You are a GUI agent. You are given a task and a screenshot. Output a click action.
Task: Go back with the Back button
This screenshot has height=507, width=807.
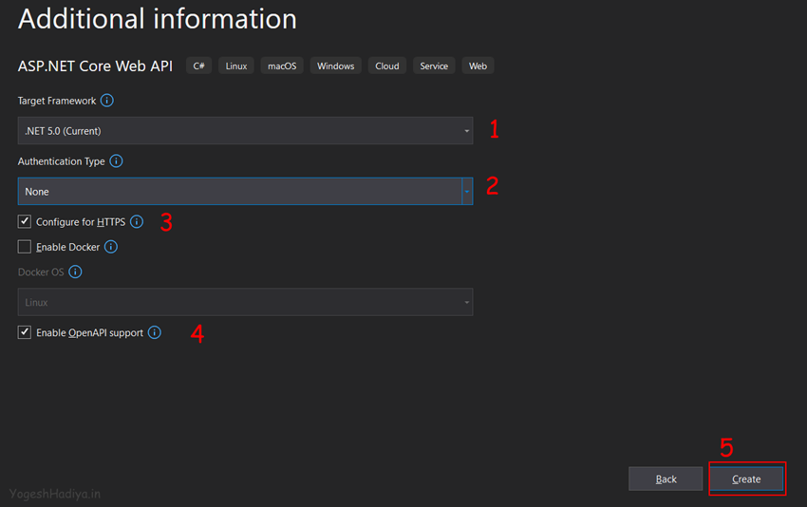pyautogui.click(x=666, y=479)
